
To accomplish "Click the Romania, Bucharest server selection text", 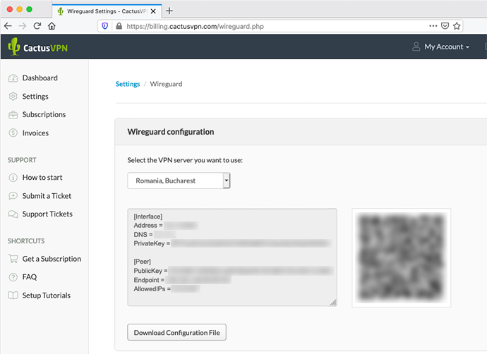I will coord(166,181).
